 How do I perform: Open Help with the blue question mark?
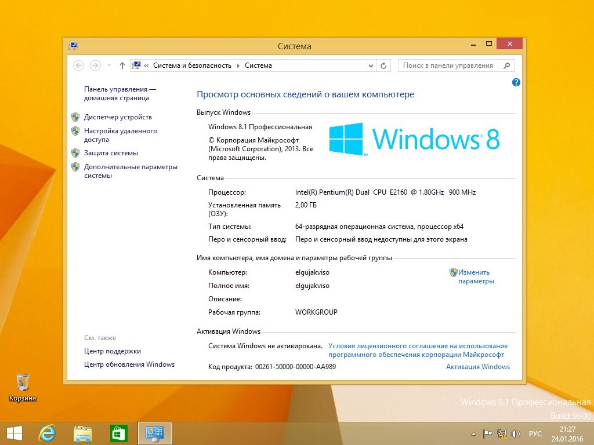pyautogui.click(x=516, y=82)
